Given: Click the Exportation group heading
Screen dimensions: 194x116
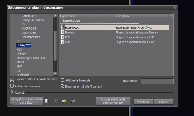Looking at the screenshot, I should coord(71,21).
